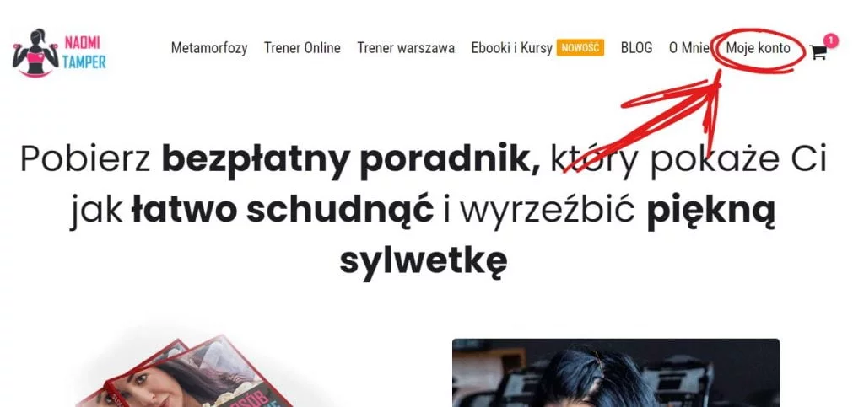Visit the BLOG page
Image resolution: width=864 pixels, height=407 pixels.
click(x=636, y=48)
